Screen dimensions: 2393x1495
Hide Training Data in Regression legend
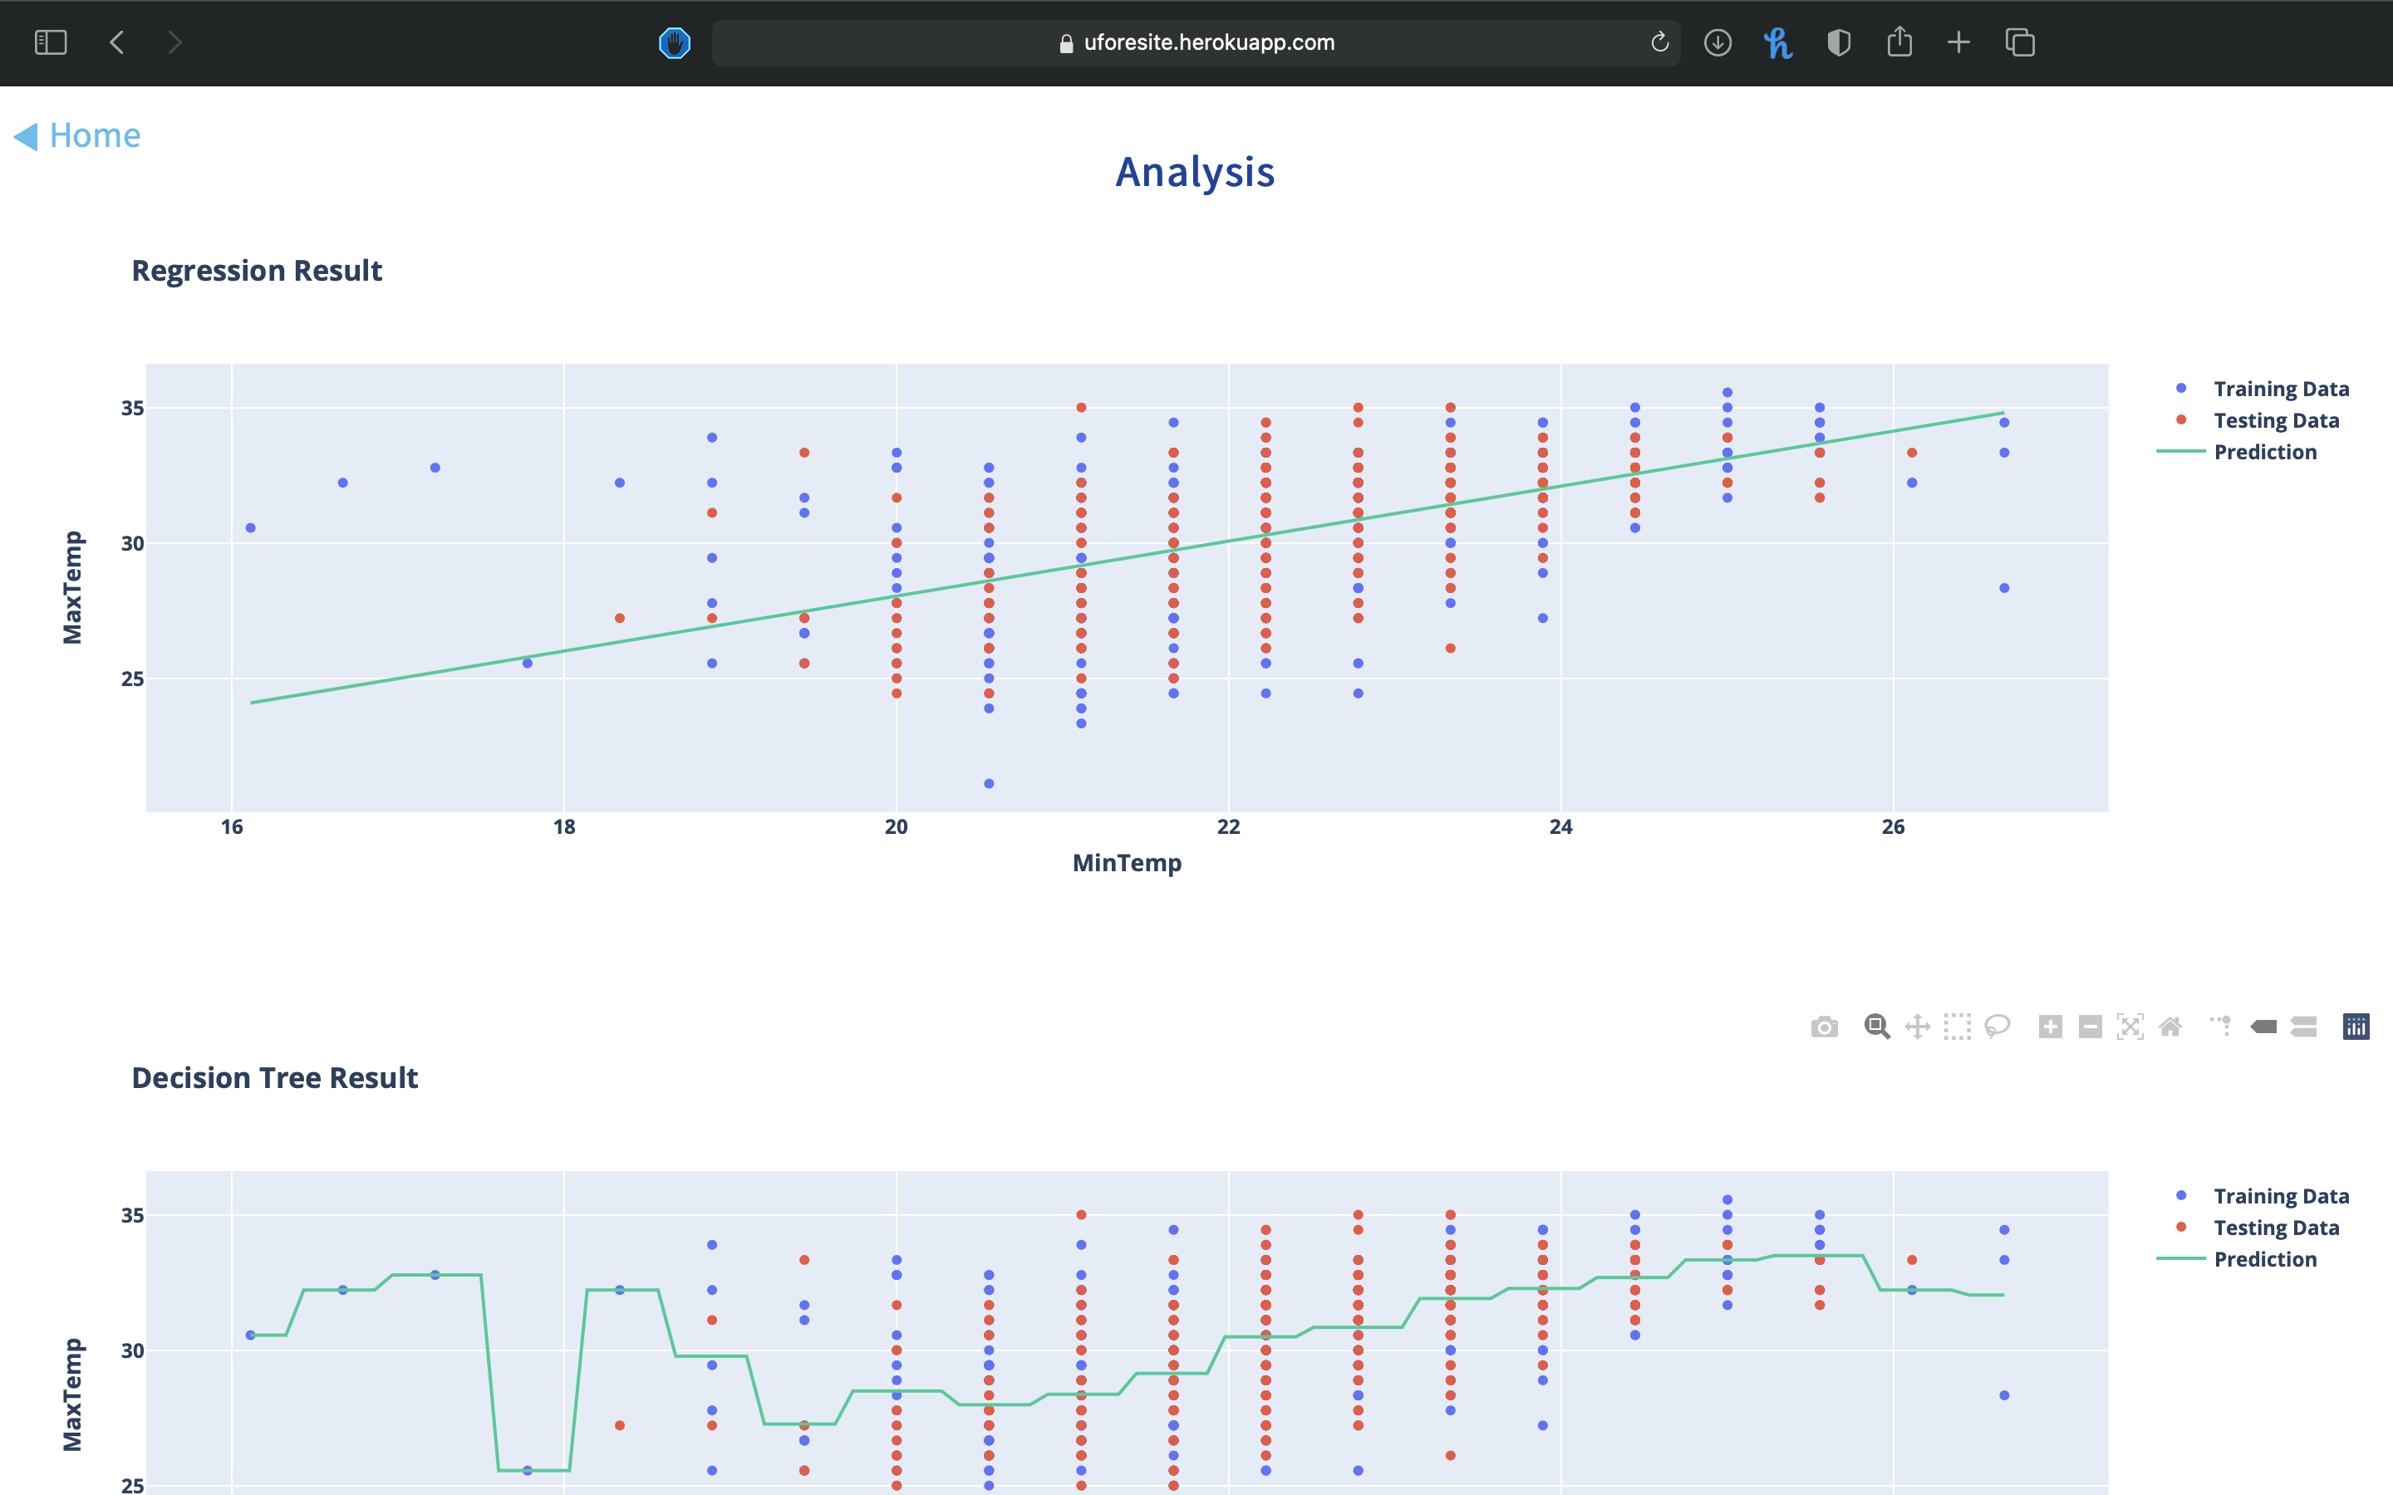point(2280,389)
